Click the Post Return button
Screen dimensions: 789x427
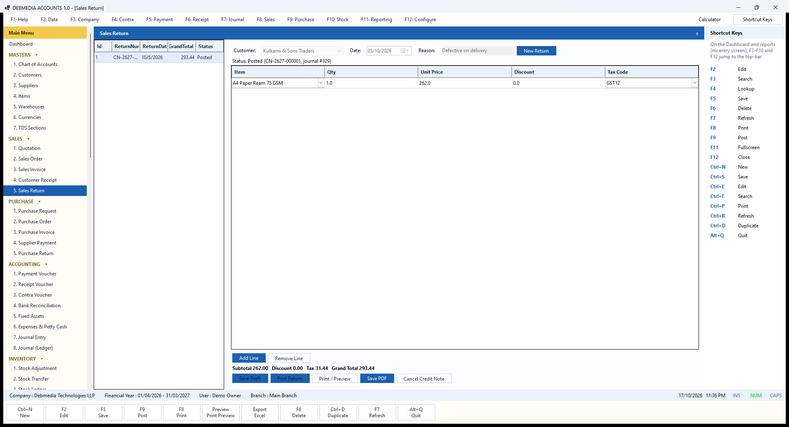290,379
